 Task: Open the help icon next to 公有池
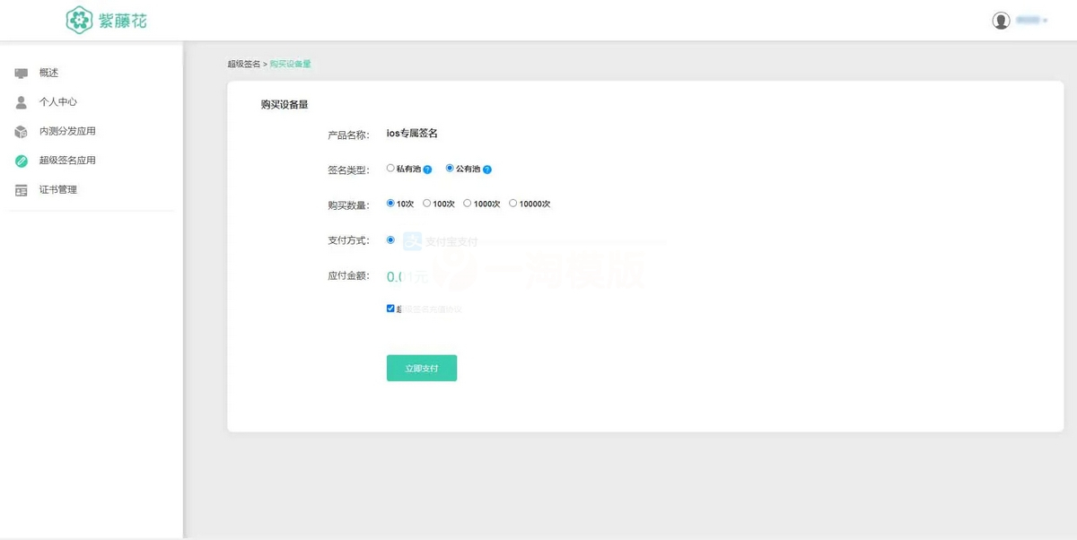pyautogui.click(x=487, y=170)
